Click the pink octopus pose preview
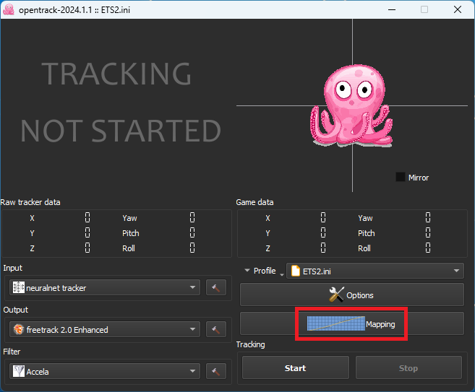Screen dimensions: 475x392 coord(351,105)
